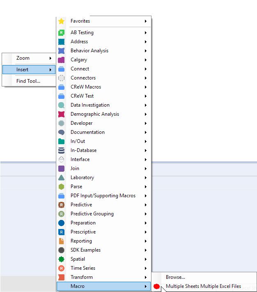The height and width of the screenshot is (292, 257).
Task: Open the Spatial category
Action: [x=103, y=259]
